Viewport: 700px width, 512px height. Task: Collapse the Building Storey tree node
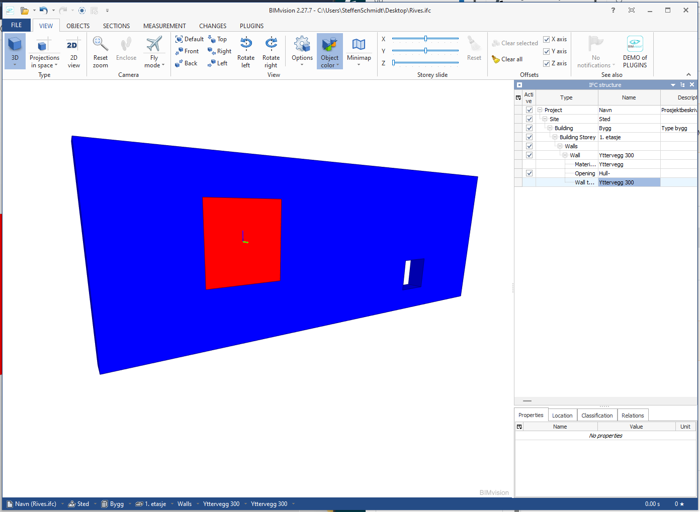tap(555, 137)
